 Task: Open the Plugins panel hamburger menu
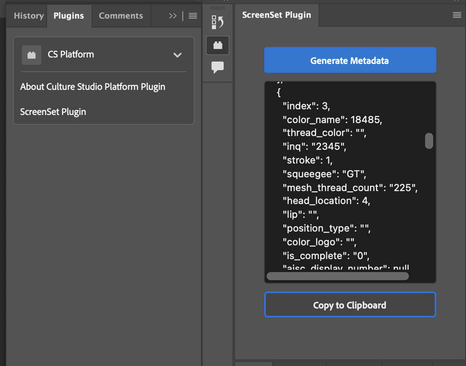point(193,16)
